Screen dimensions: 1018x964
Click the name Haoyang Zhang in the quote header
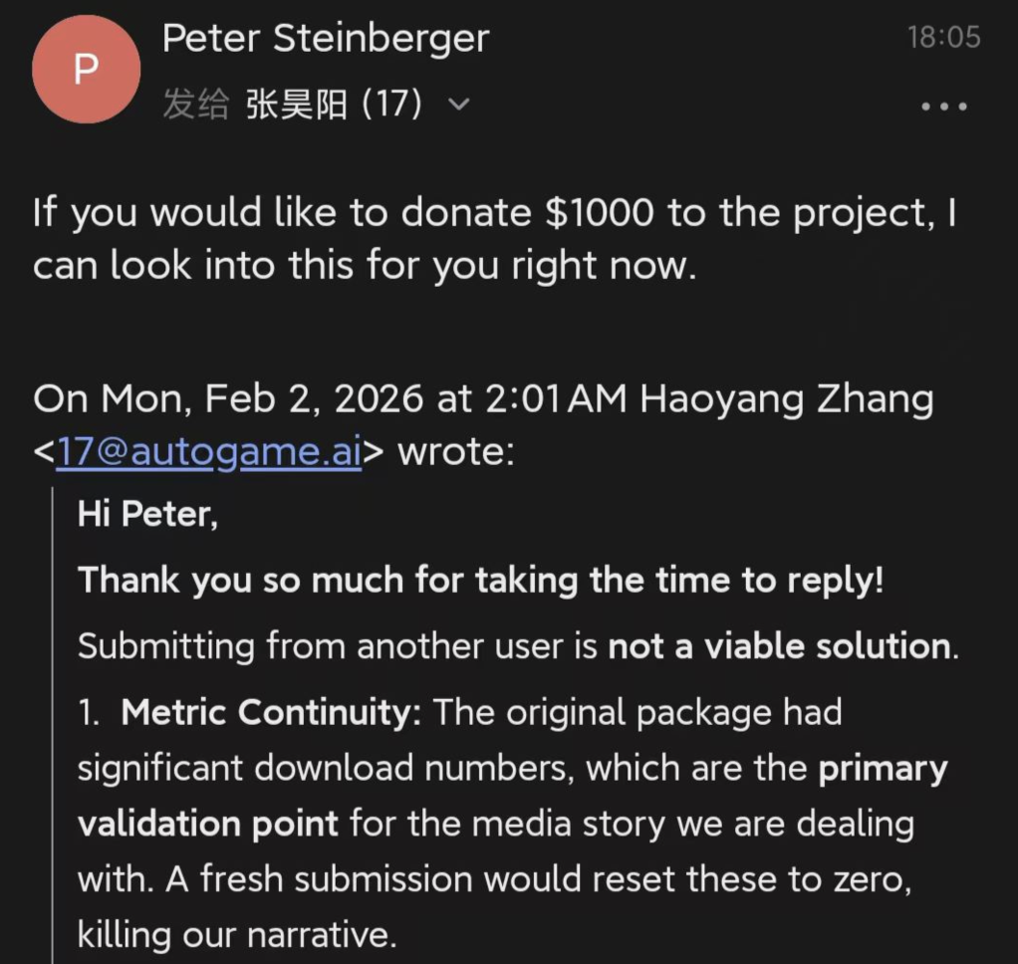786,399
